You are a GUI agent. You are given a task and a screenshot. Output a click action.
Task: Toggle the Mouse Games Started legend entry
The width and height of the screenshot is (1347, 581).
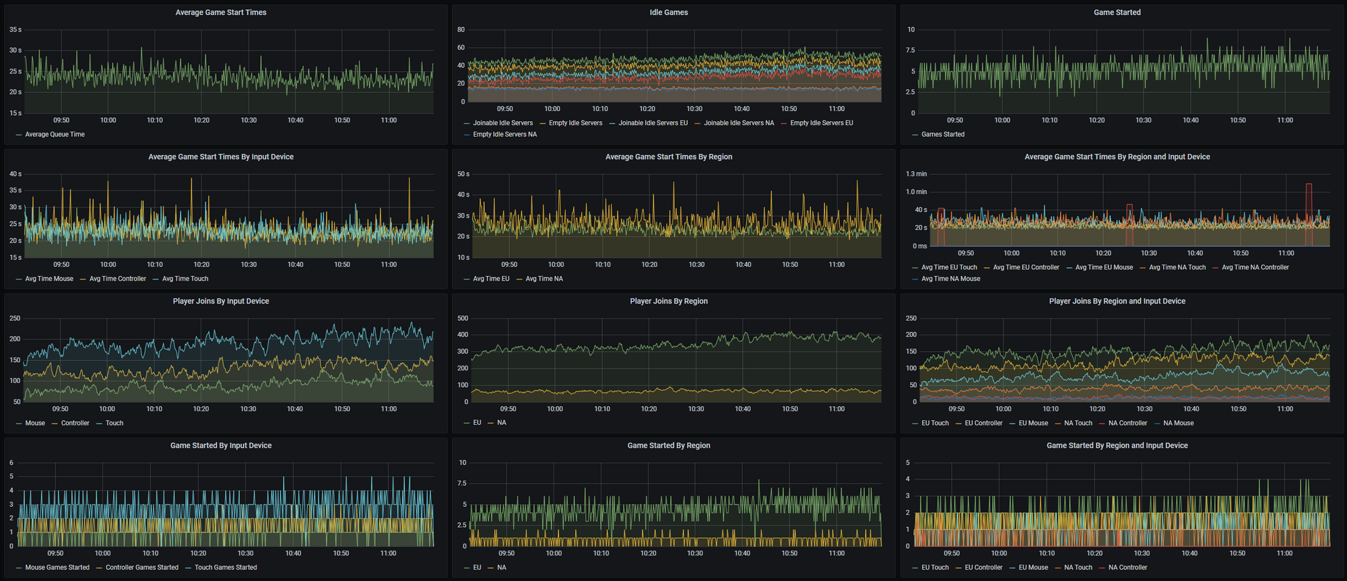(x=57, y=568)
